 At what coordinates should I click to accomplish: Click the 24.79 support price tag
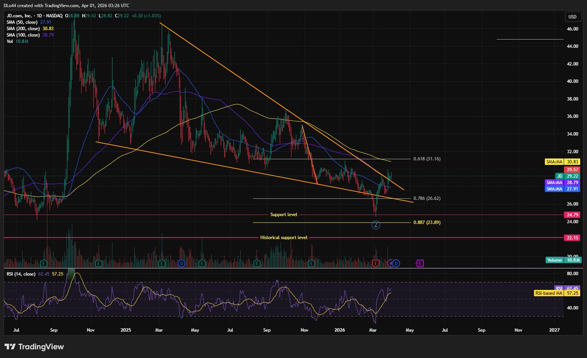tap(572, 215)
